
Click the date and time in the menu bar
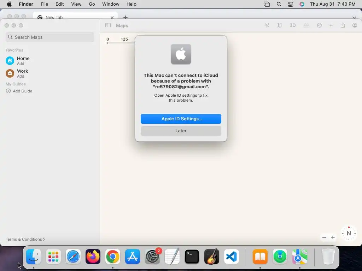332,4
